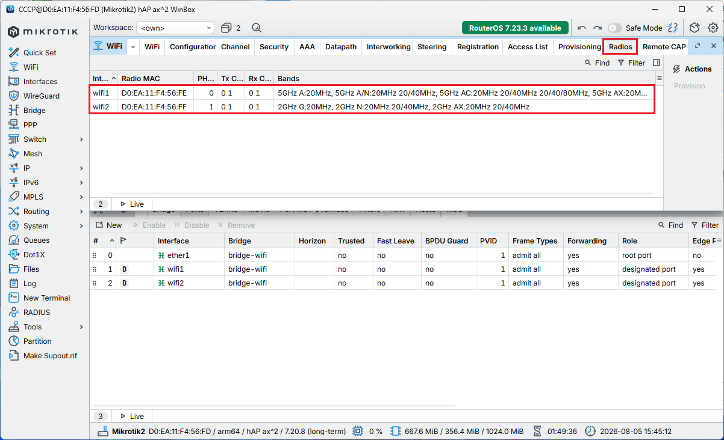Open Quick Set in the sidebar
The width and height of the screenshot is (724, 440).
[x=40, y=52]
